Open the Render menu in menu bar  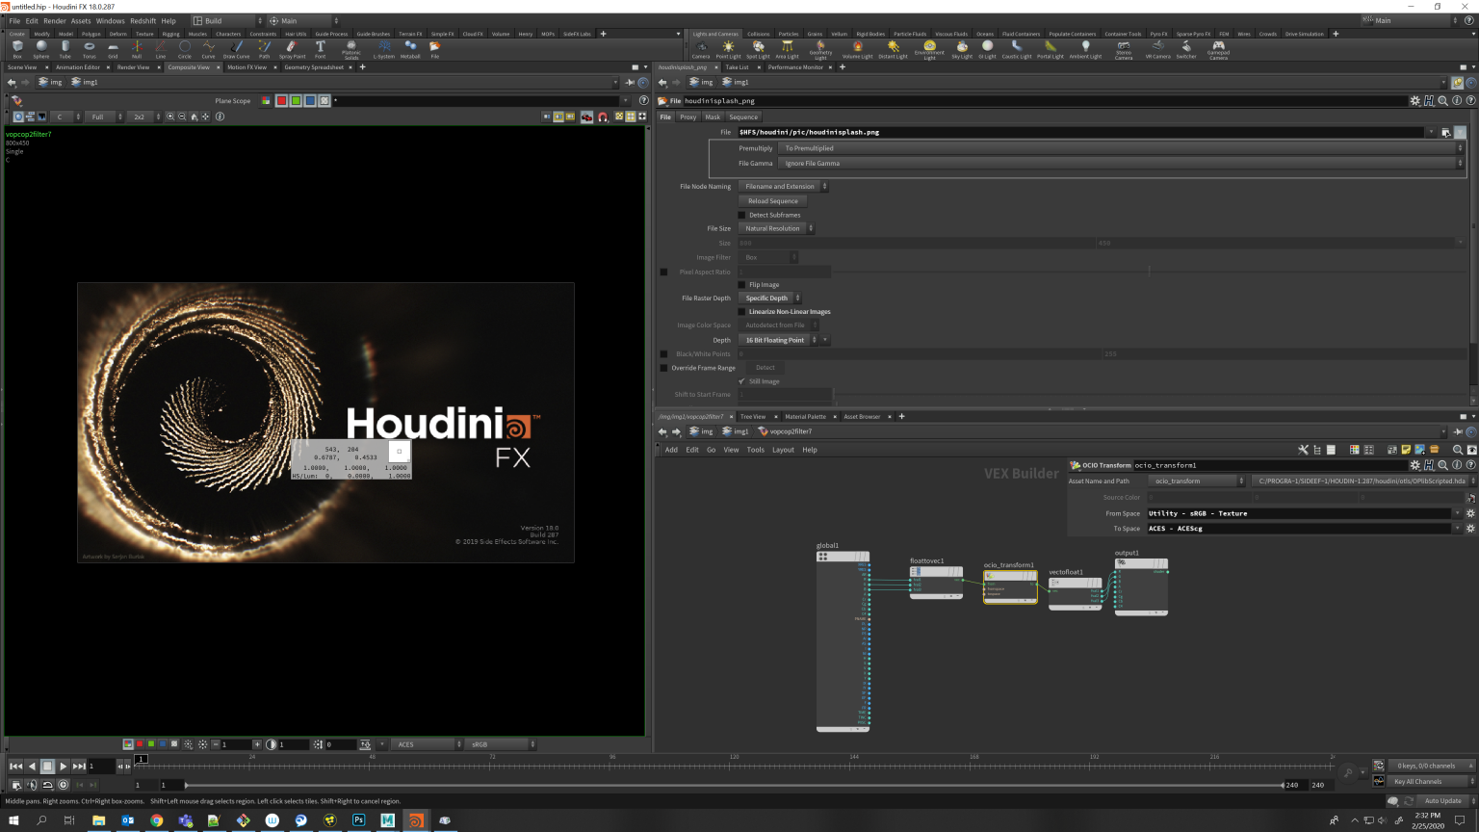tap(55, 20)
